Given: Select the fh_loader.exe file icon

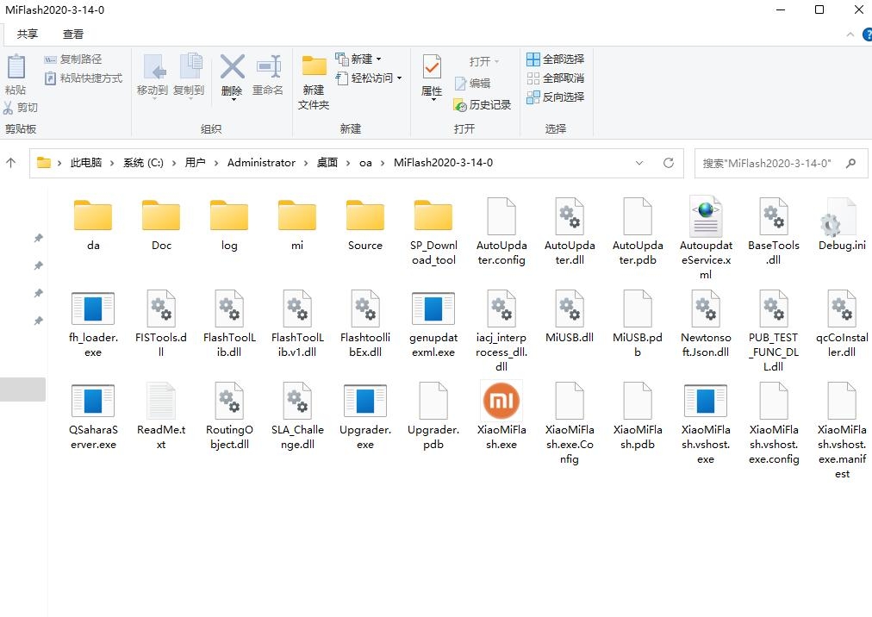Looking at the screenshot, I should pos(92,309).
